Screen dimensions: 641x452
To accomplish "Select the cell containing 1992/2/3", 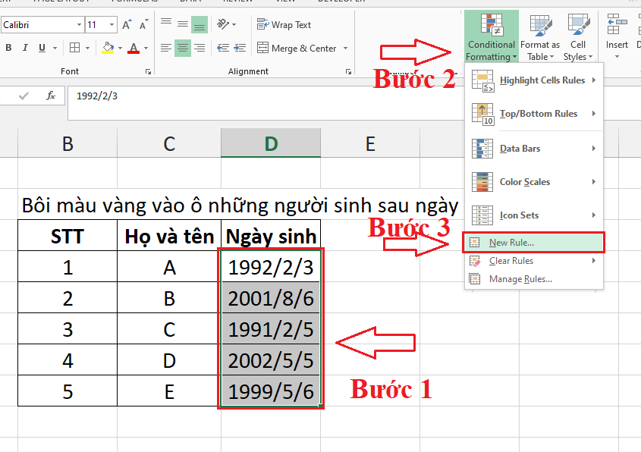I will coord(271,267).
